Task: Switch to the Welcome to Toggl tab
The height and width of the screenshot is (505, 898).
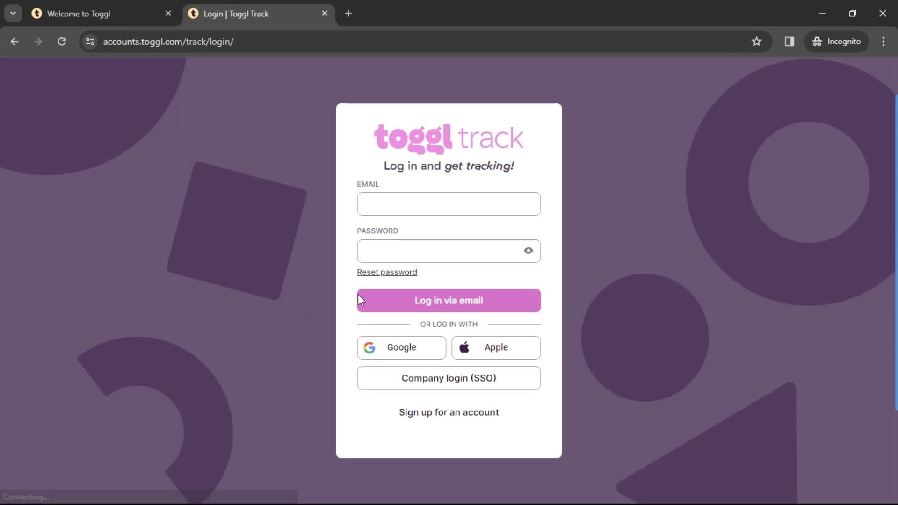Action: tap(102, 14)
